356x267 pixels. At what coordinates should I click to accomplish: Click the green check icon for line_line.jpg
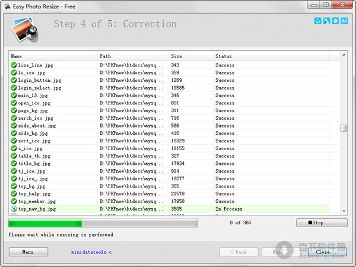14,65
